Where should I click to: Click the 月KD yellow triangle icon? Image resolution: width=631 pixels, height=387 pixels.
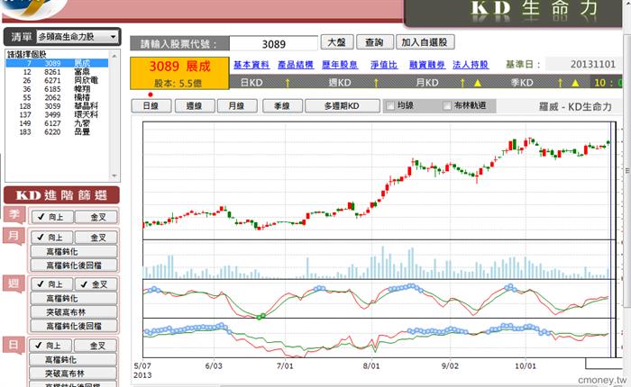tap(477, 83)
